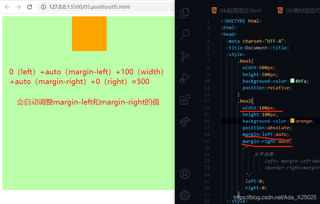Click the 水平布局 comment line
The image size is (320, 204).
click(264, 154)
